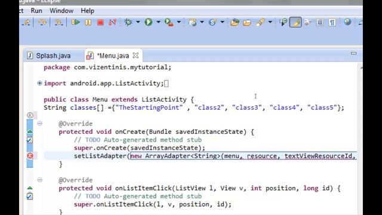
Task: Click ArrayAdapter<String> in setListAdapter line
Action: (183, 156)
